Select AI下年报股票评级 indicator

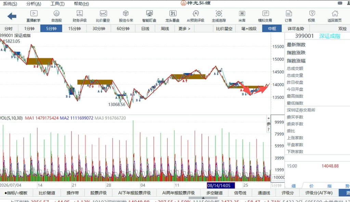pyautogui.click(x=134, y=193)
